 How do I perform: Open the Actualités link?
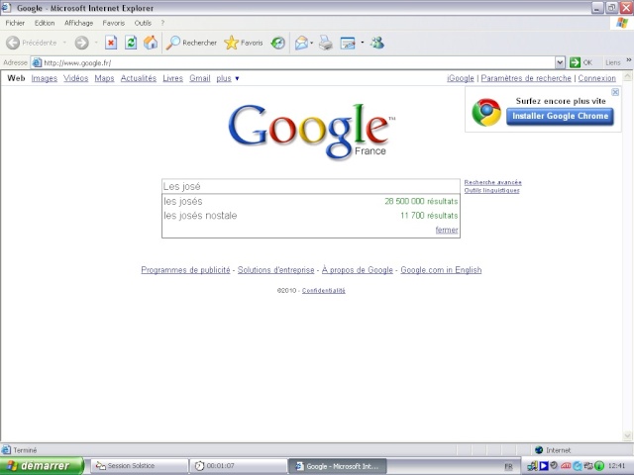coord(139,78)
